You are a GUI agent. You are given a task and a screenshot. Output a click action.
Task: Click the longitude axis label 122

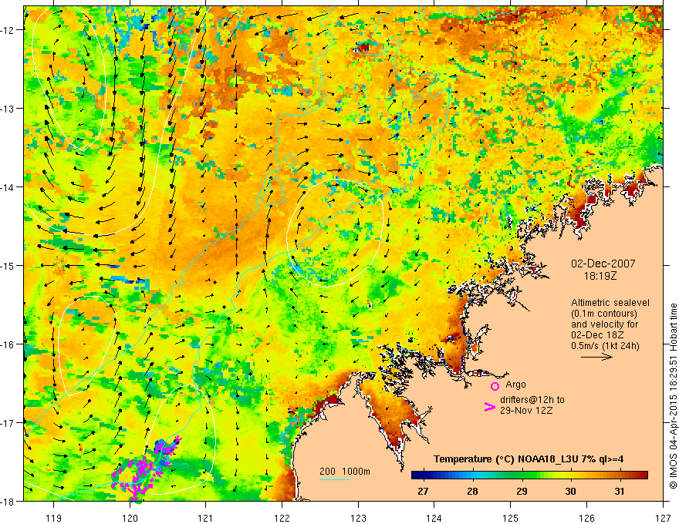coord(282,518)
